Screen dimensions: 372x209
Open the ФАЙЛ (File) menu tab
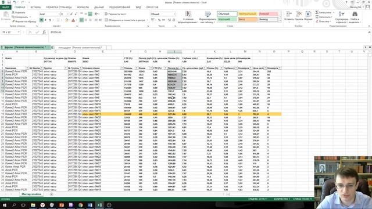5,8
